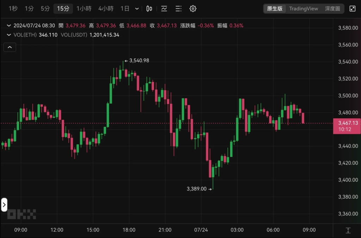Click the 3,389.00 low price marker
The image size is (361, 238).
click(199, 189)
